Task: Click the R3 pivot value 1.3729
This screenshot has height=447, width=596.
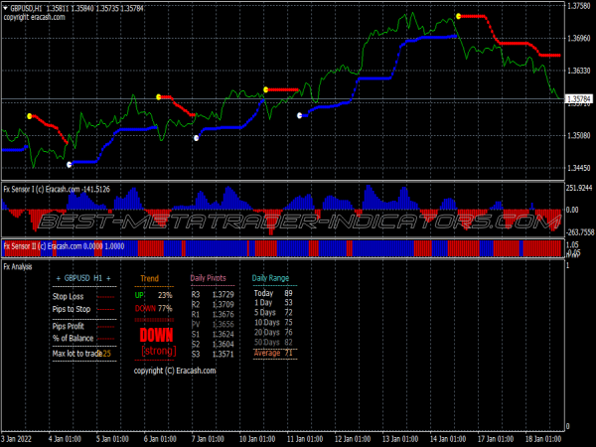Action: 223,295
